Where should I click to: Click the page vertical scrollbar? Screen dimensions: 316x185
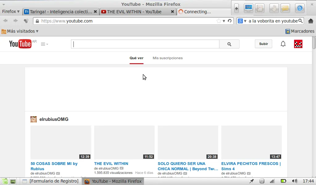(314, 43)
